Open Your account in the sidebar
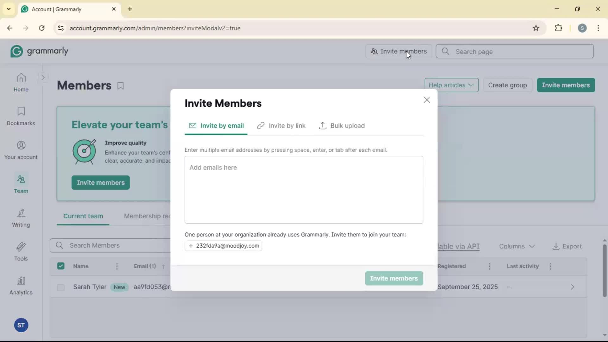 click(21, 150)
